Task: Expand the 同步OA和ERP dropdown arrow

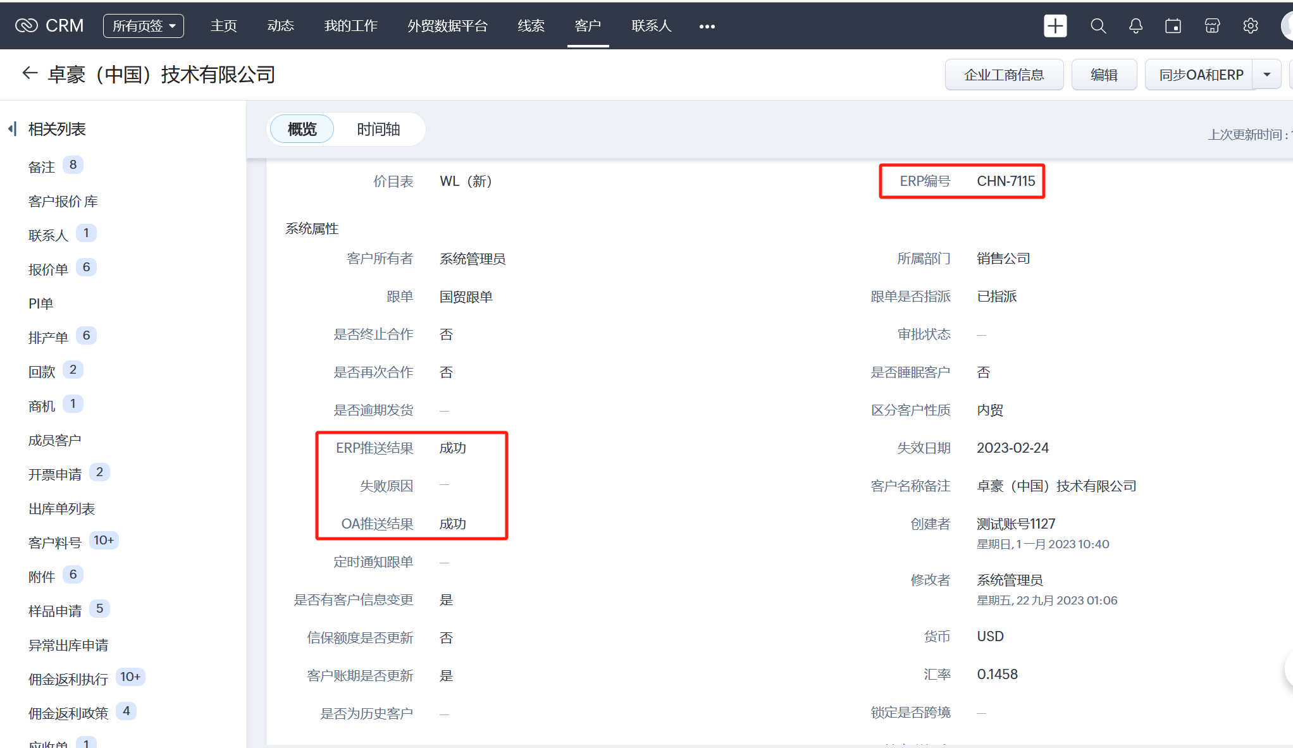Action: pyautogui.click(x=1267, y=75)
